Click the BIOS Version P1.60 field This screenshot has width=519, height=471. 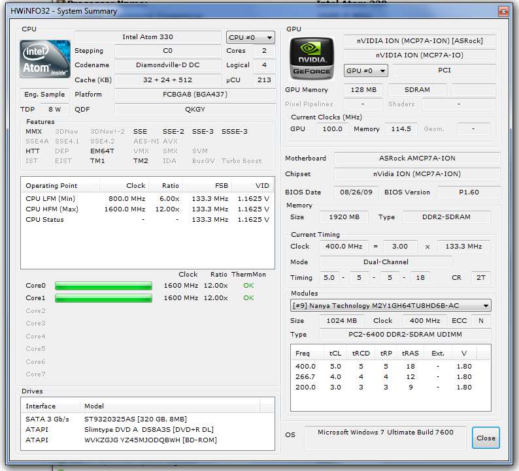pos(469,192)
